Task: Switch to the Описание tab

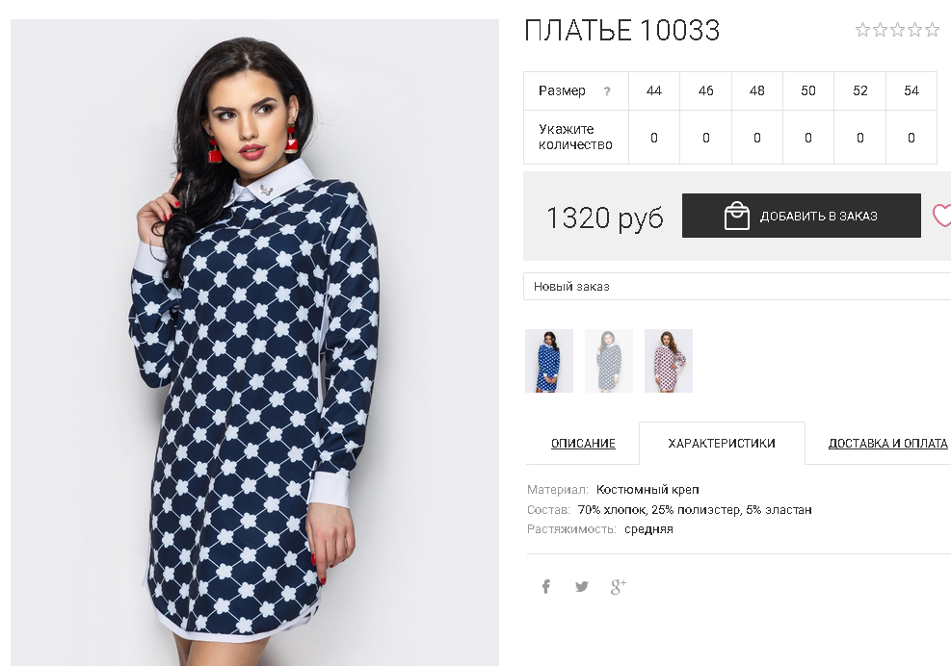Action: coord(583,443)
